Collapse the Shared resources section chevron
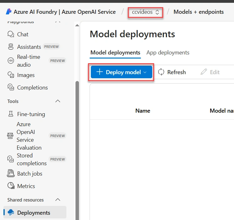Viewport: 234px width, 220px height. coord(58,200)
